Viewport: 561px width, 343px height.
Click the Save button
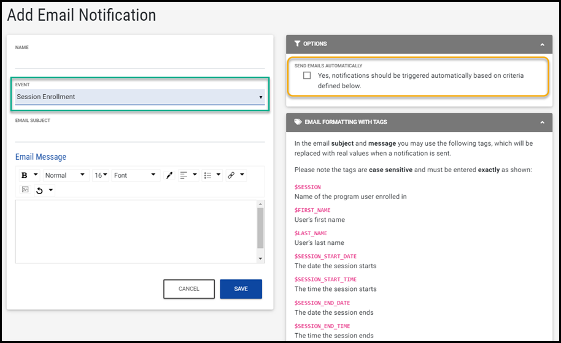pyautogui.click(x=241, y=289)
